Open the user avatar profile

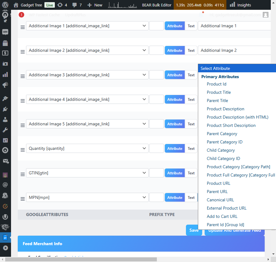pos(266,15)
